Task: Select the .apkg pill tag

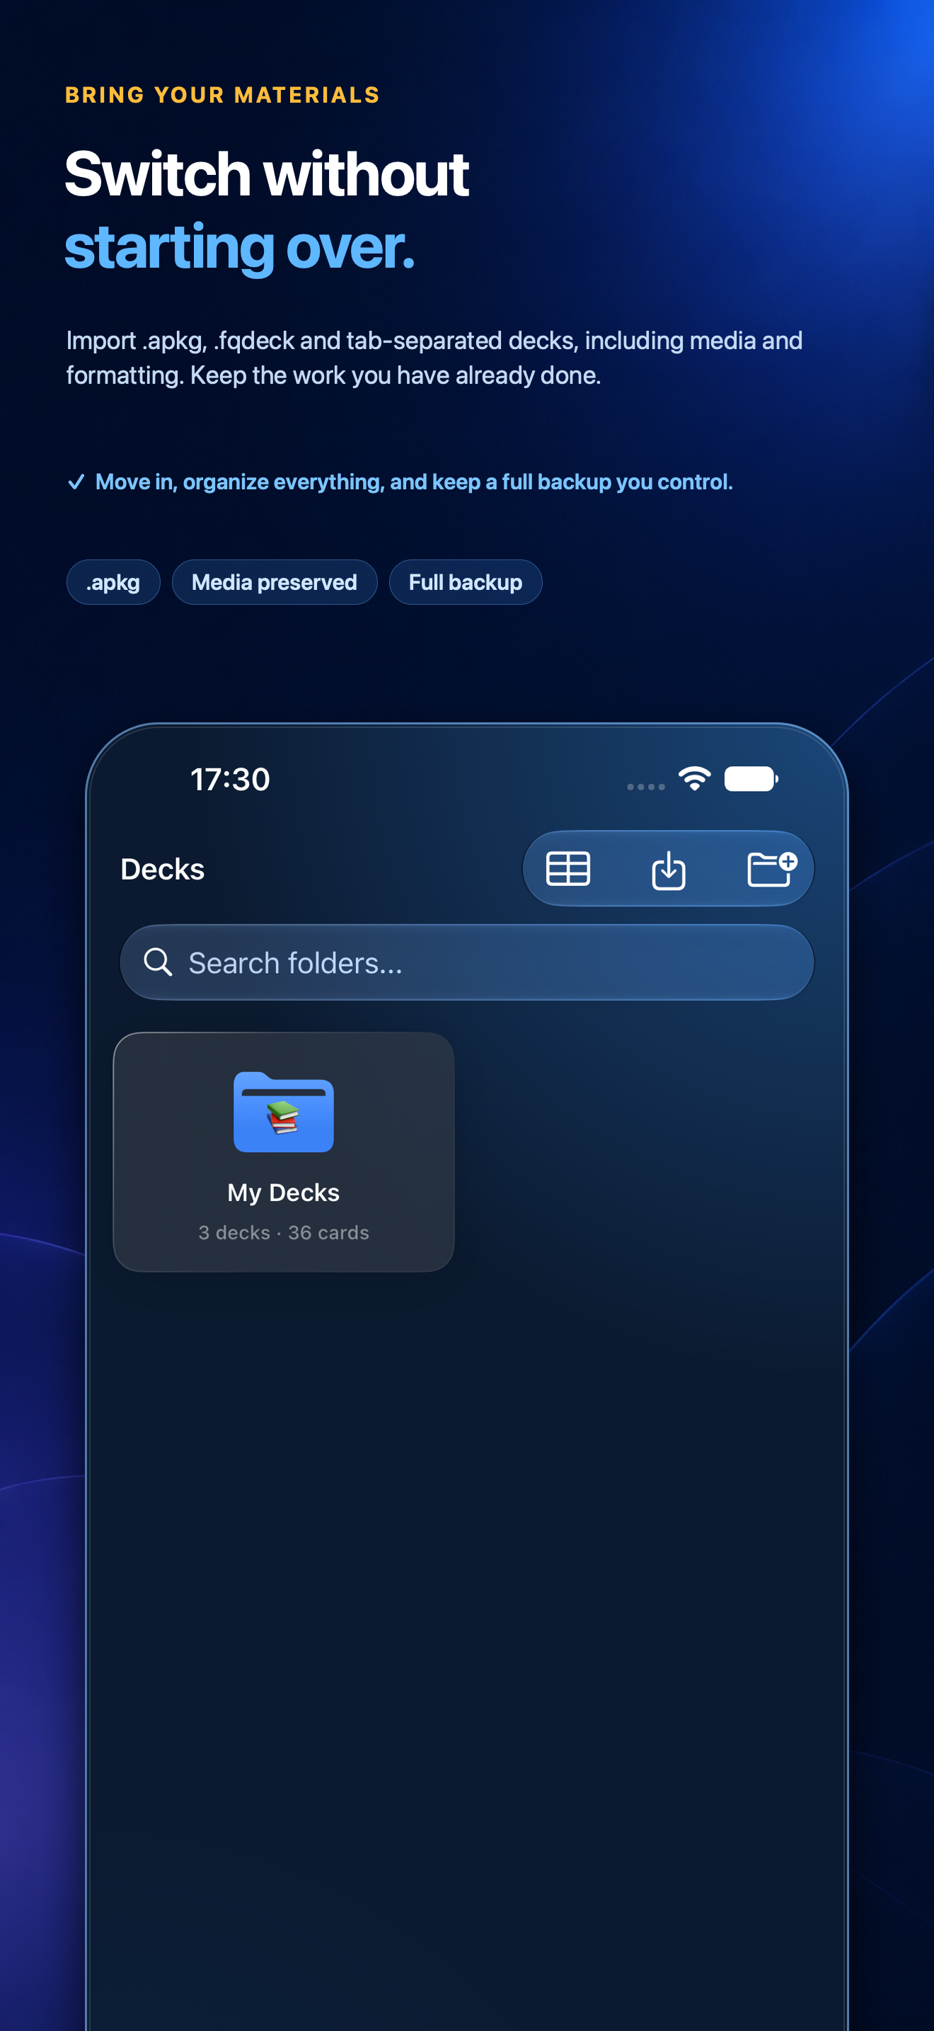Action: point(113,582)
